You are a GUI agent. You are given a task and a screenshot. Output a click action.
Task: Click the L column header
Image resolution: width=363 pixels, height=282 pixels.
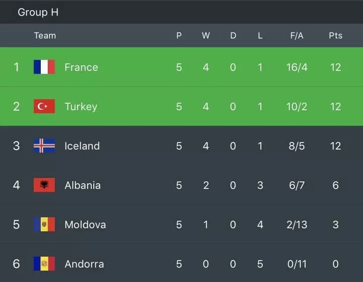pos(260,36)
